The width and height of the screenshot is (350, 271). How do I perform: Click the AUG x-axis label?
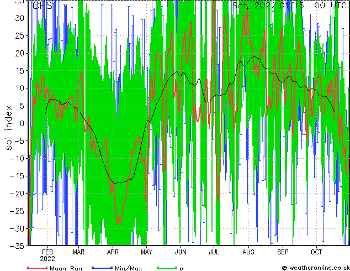click(248, 252)
